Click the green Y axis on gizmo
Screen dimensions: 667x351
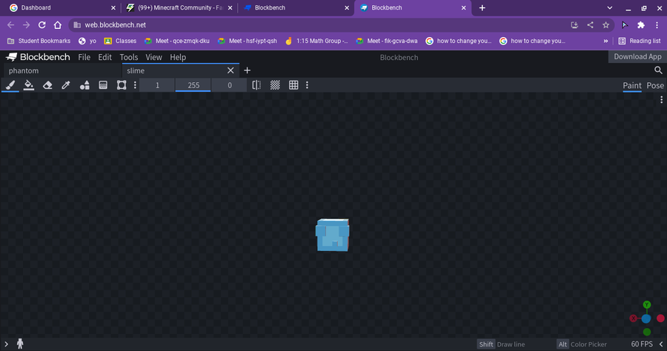646,304
